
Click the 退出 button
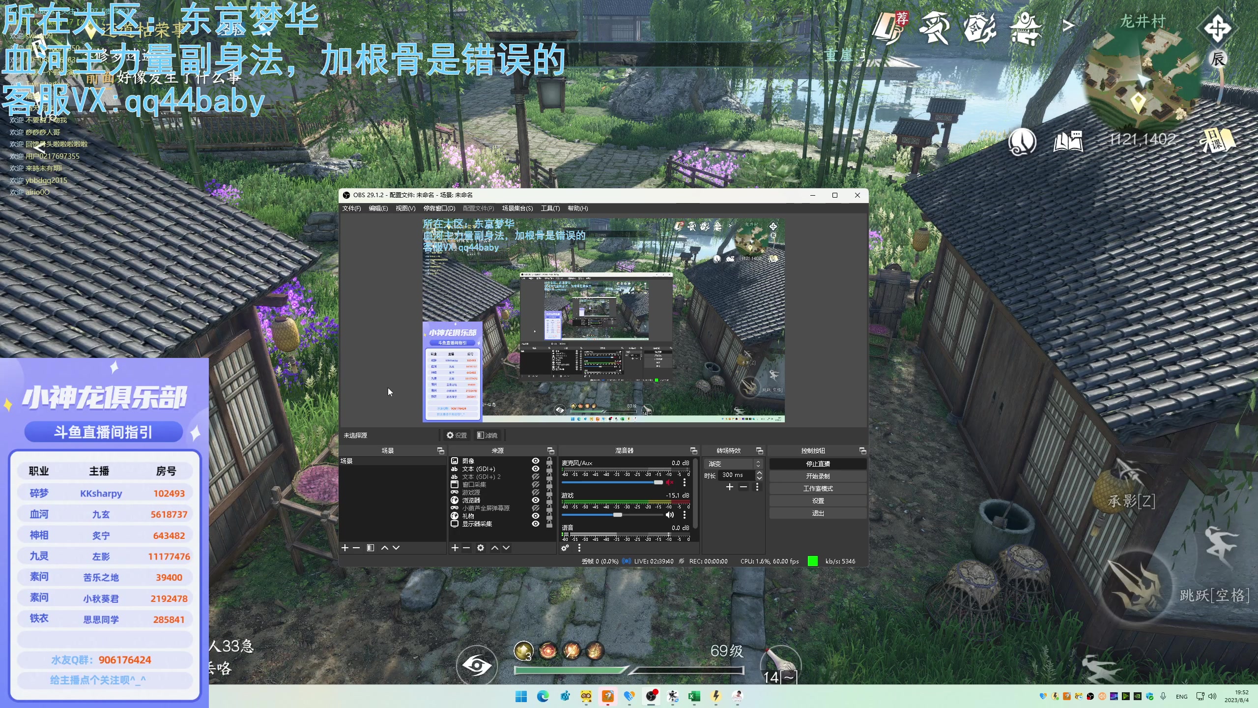pyautogui.click(x=818, y=513)
